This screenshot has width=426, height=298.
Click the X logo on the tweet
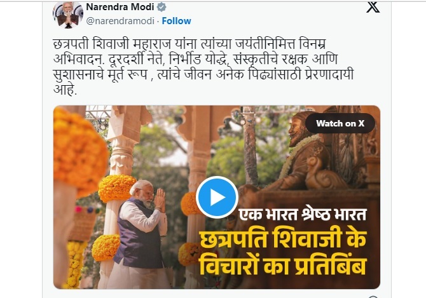point(373,7)
